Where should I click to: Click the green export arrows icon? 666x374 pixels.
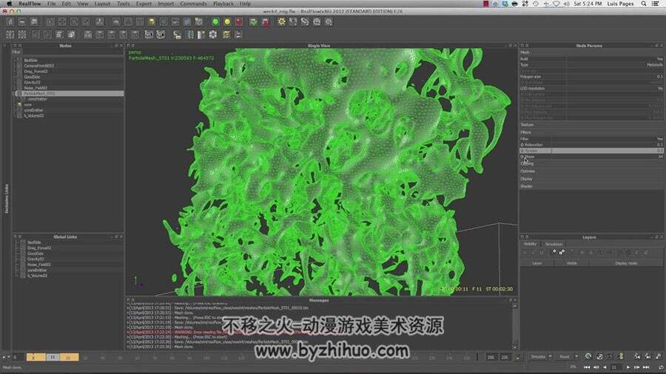coord(254,21)
